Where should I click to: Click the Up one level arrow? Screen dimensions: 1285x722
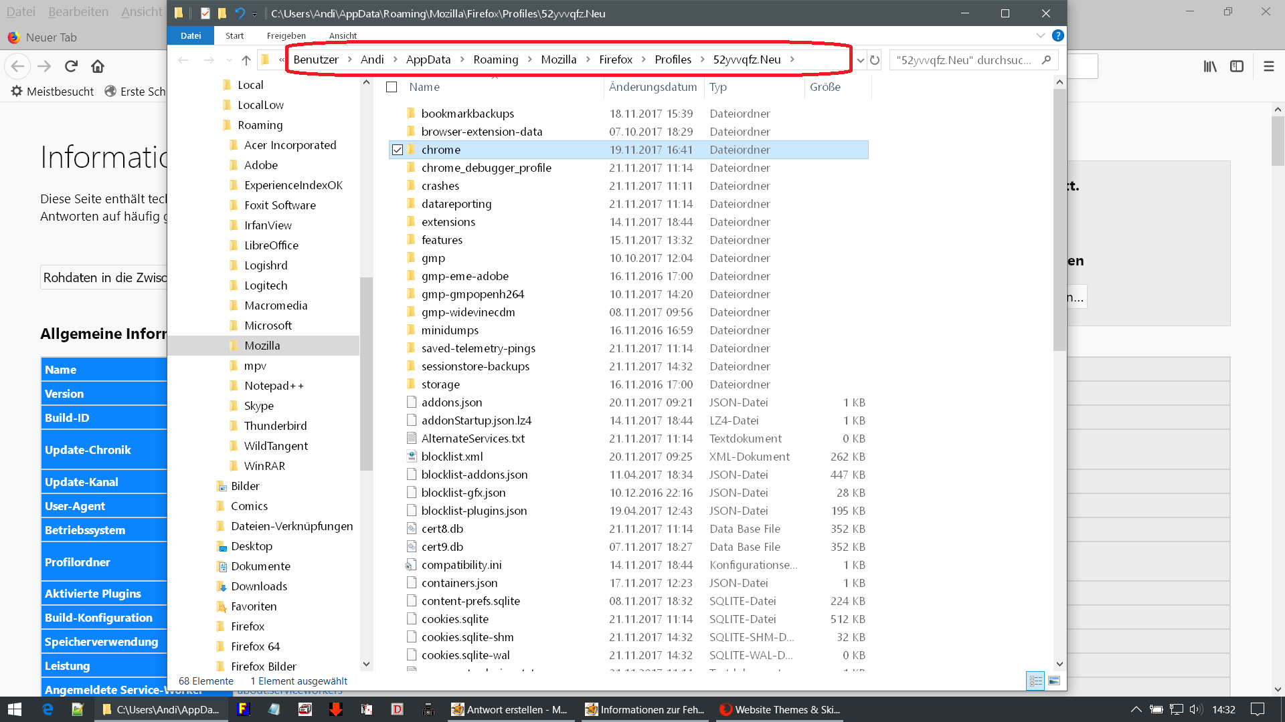tap(246, 60)
